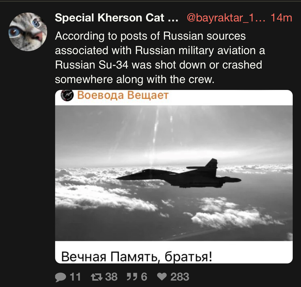Click the Воевода Вещает channel logo
The height and width of the screenshot is (287, 301).
(67, 95)
